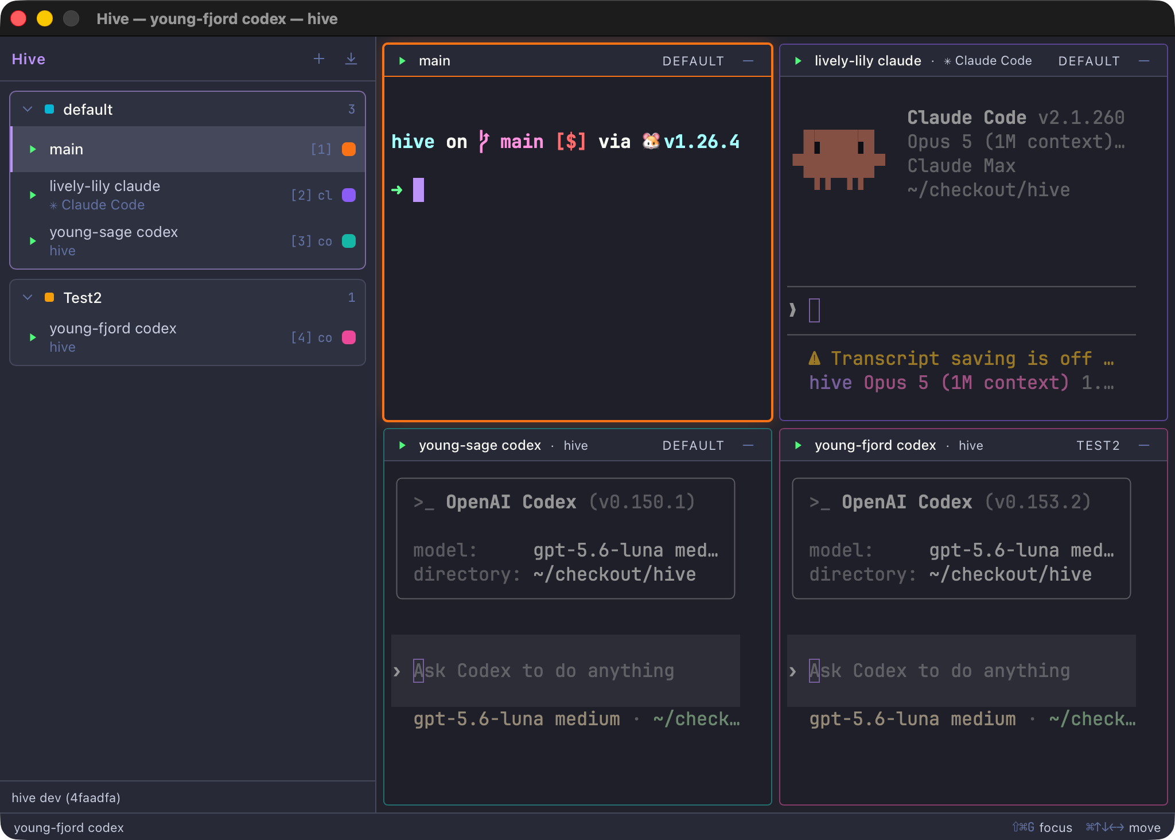The image size is (1175, 840).
Task: Click the [2] cl tag on claude row
Action: tap(312, 195)
